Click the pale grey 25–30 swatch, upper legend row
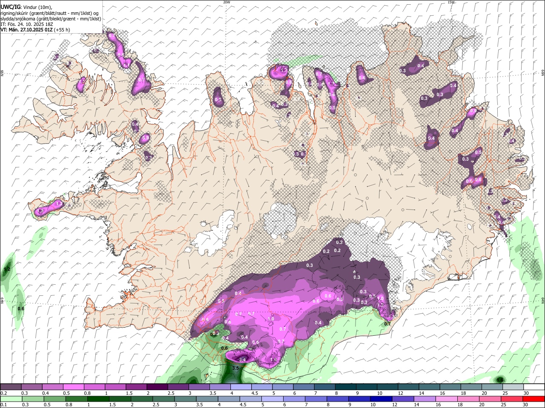Viewport: 545px width, 408px height. 513,387
